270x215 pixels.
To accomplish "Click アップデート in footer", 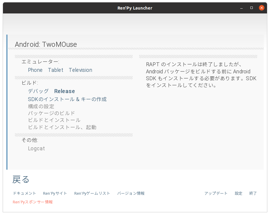I will pyautogui.click(x=216, y=193).
